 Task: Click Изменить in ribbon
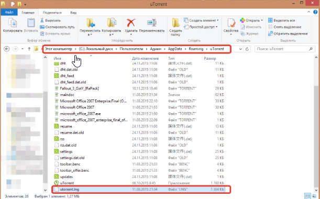coord(251,27)
